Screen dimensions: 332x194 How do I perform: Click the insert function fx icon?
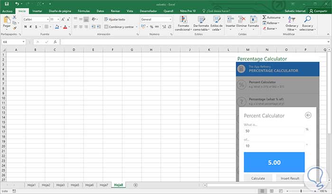55,42
